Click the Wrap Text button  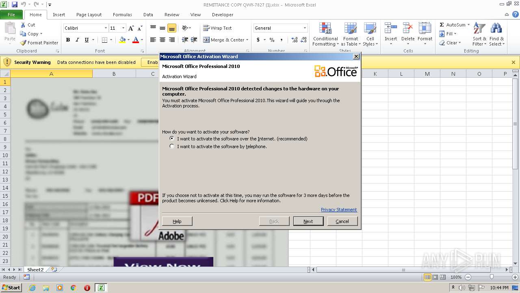pyautogui.click(x=218, y=28)
